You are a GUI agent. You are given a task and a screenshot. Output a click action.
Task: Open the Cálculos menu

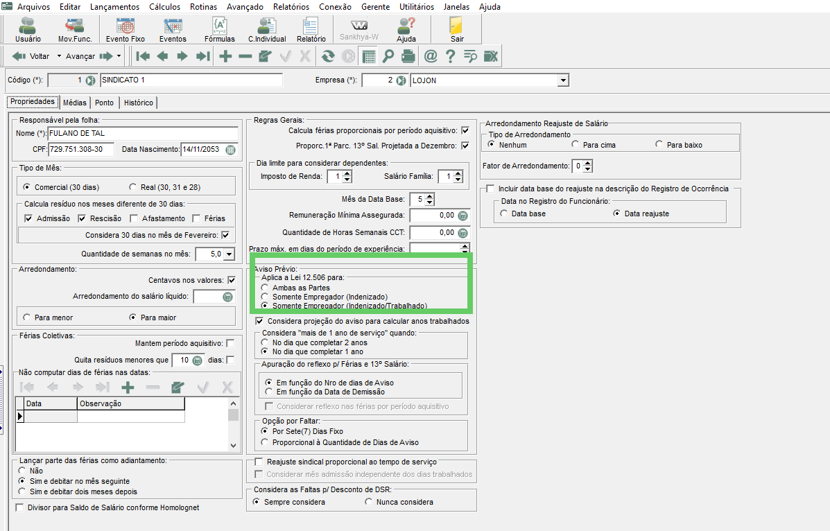(x=164, y=7)
